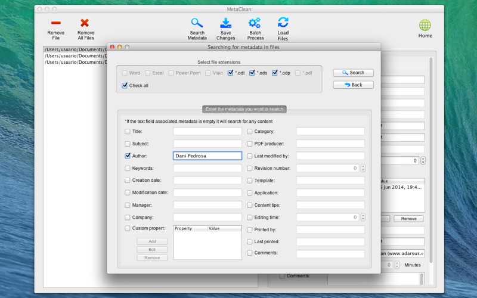Enable the Last modified by checkbox
The width and height of the screenshot is (477, 298).
tap(249, 156)
